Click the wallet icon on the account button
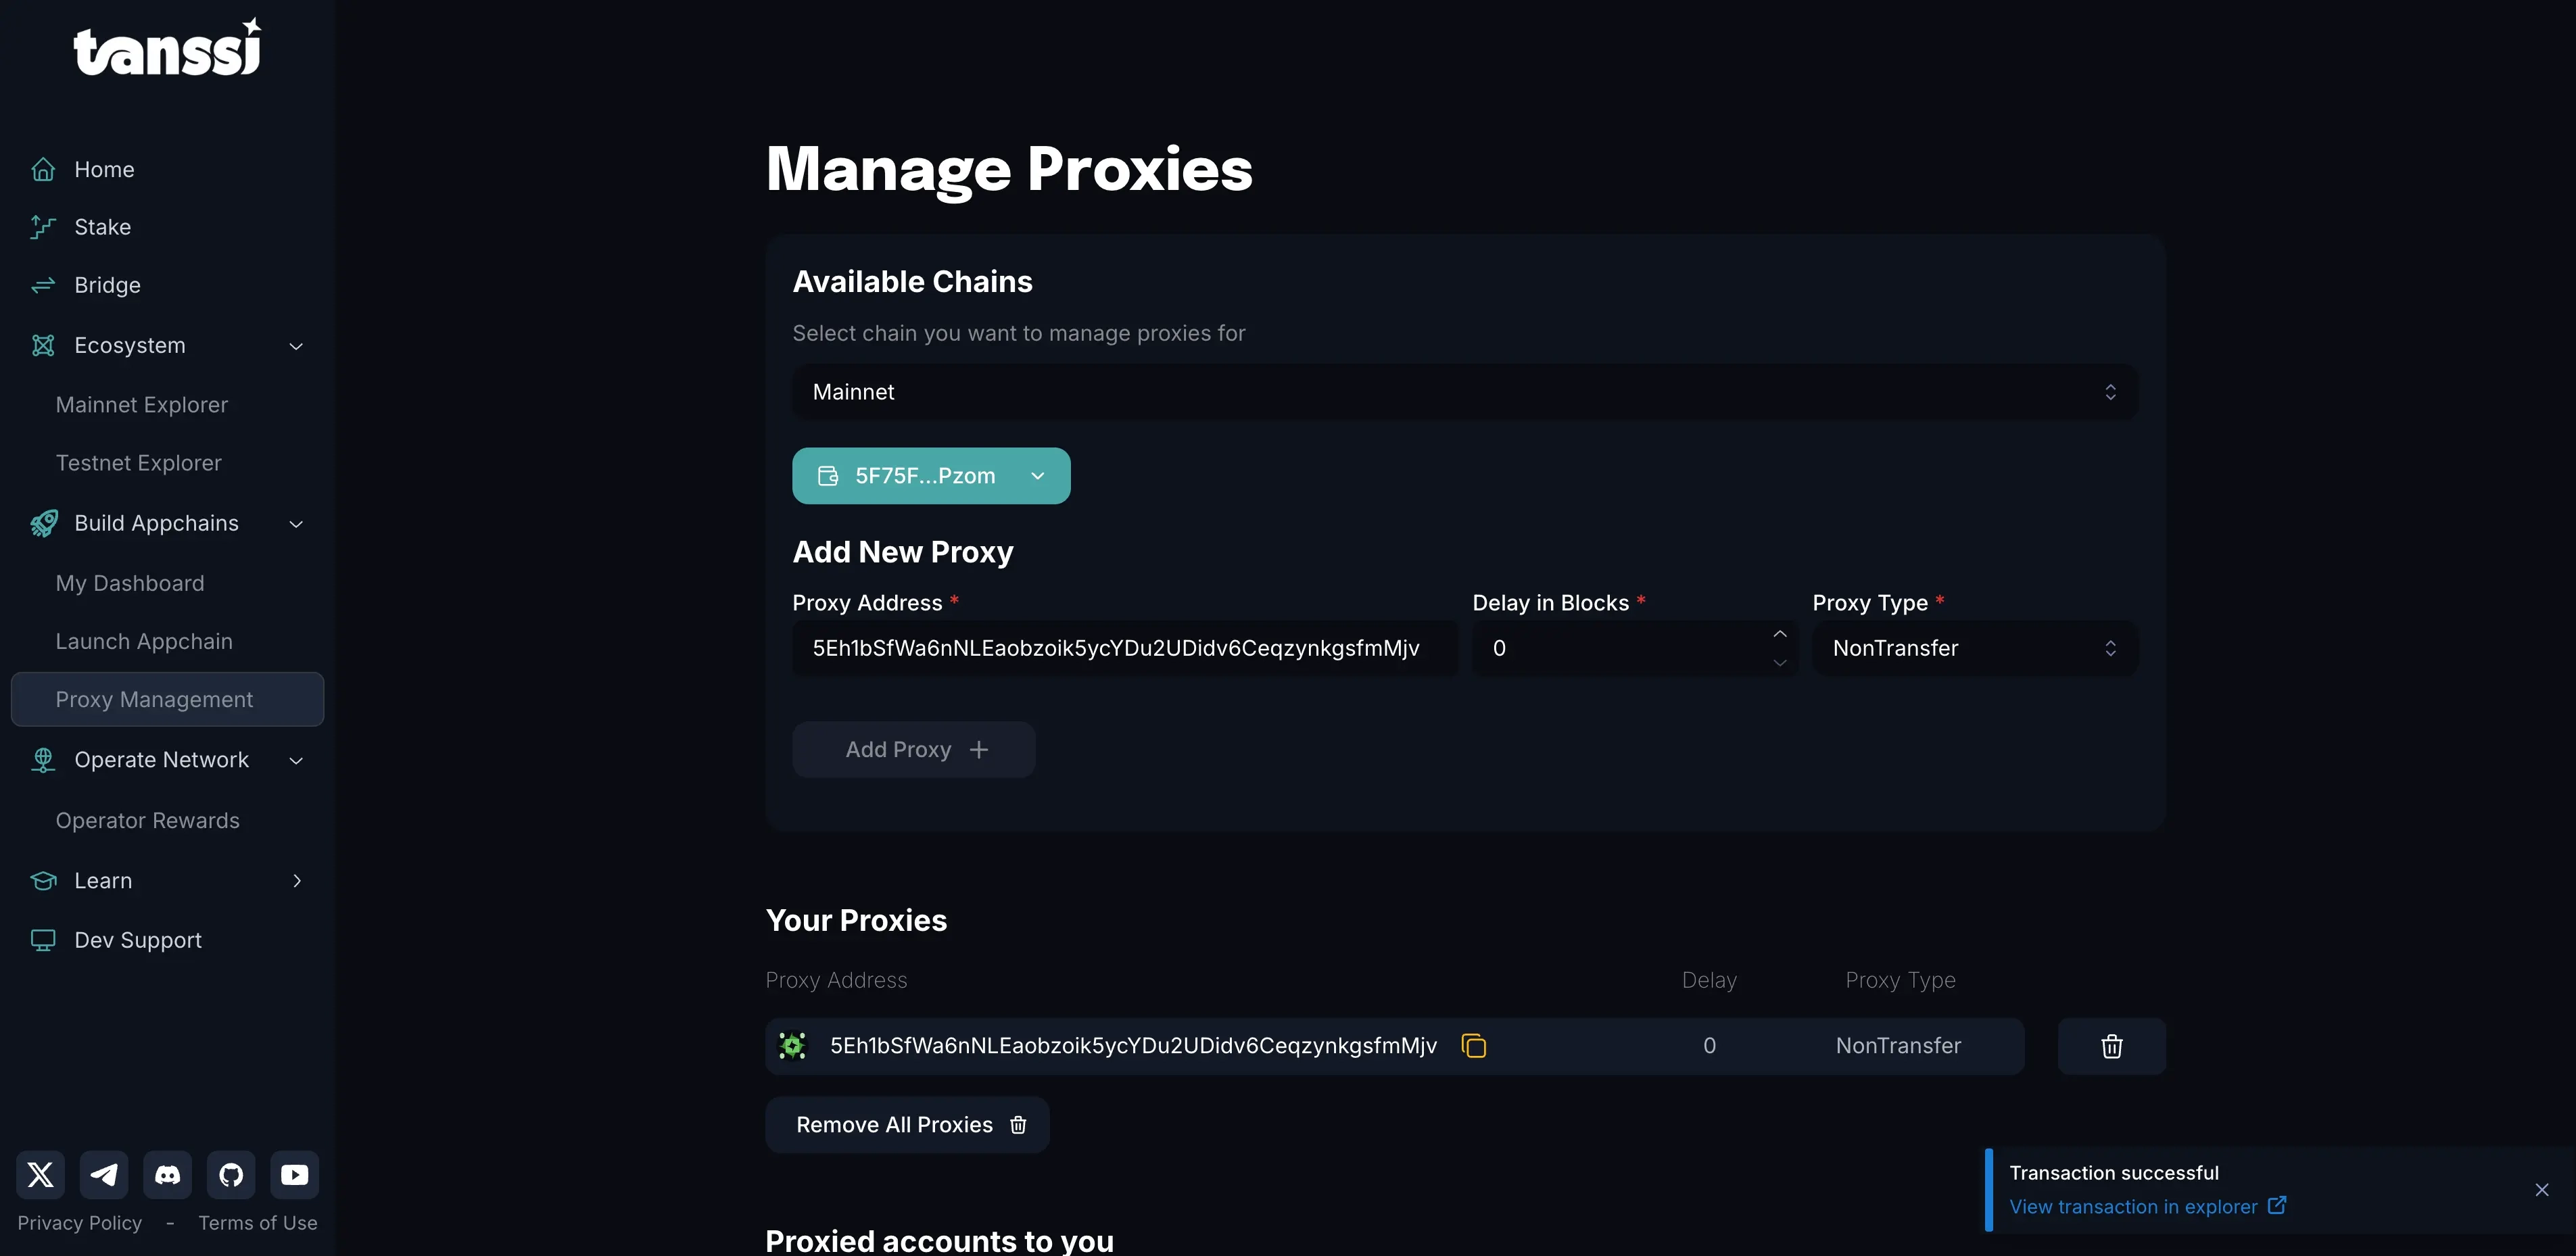Image resolution: width=2576 pixels, height=1256 pixels. (x=828, y=476)
